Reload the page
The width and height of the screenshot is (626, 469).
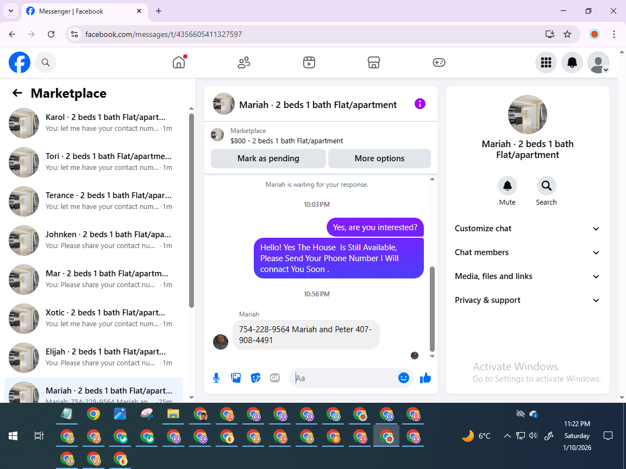[x=51, y=34]
